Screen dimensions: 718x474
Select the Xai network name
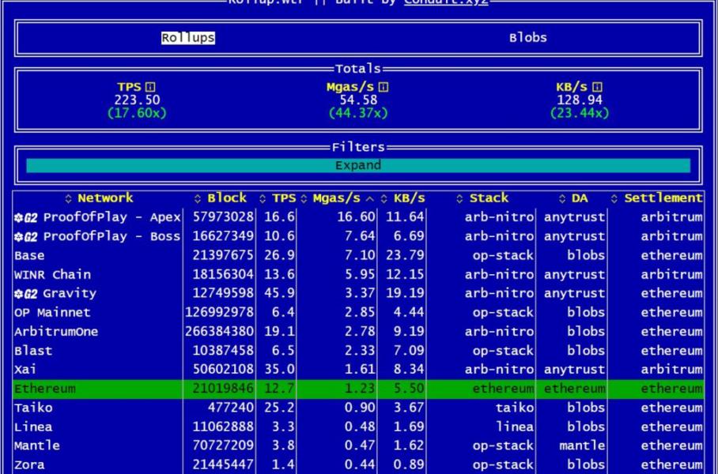(x=25, y=369)
